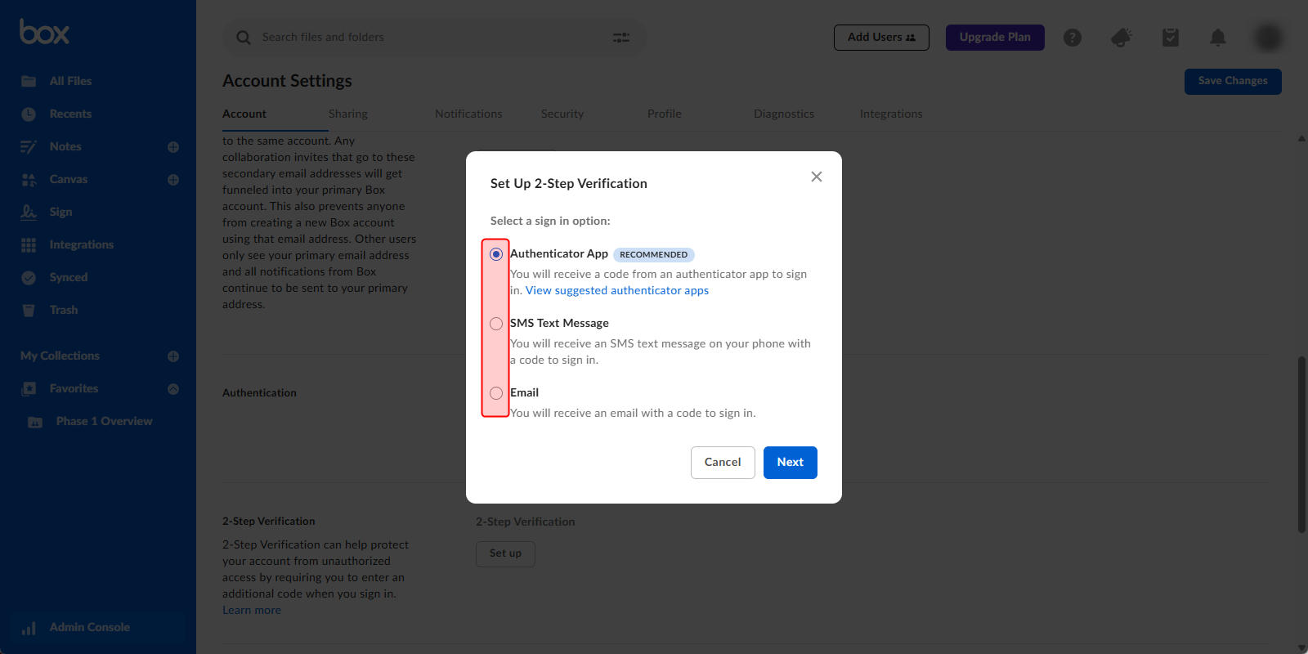Image resolution: width=1308 pixels, height=654 pixels.
Task: Switch to the Sharing tab
Action: (x=348, y=114)
